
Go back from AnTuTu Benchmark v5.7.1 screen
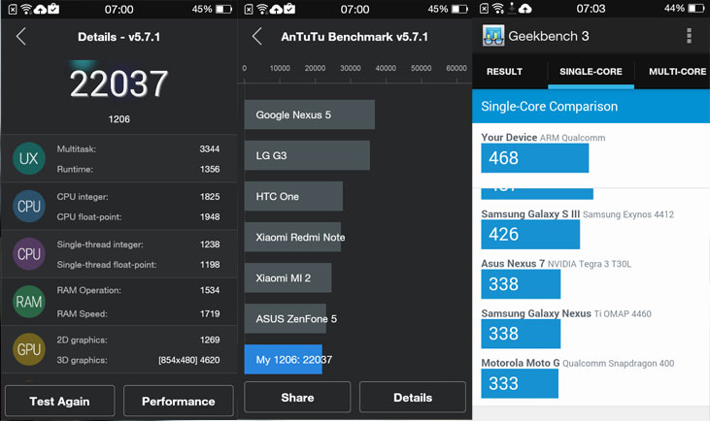point(256,37)
